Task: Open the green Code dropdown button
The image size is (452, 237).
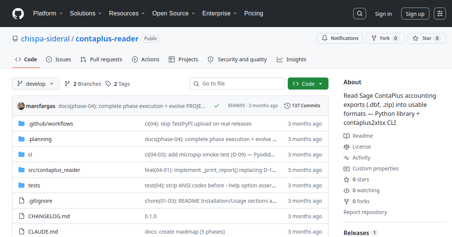Action: [308, 84]
